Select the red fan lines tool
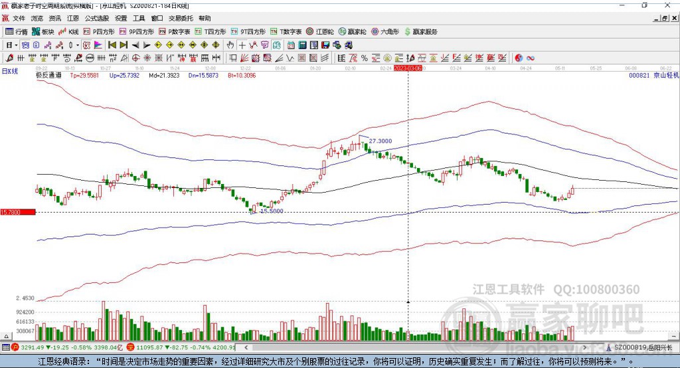Screen dimensions: 680x368 point(244,58)
